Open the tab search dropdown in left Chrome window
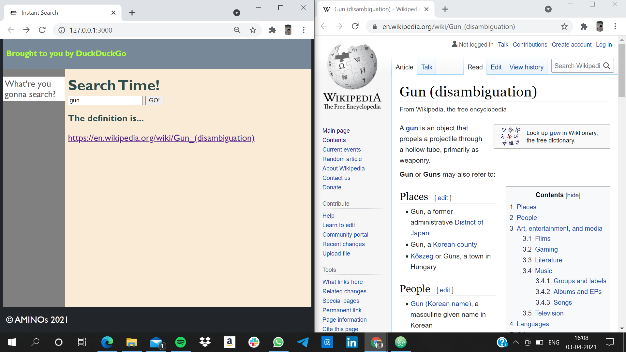This screenshot has width=626, height=352. coord(237,13)
